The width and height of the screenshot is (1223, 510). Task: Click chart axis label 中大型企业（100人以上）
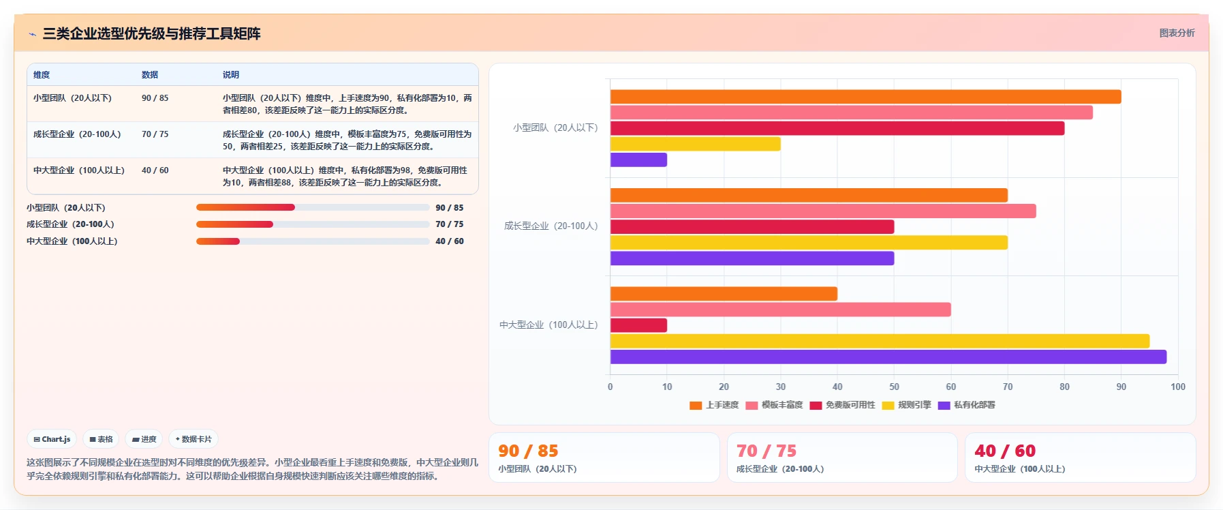click(x=548, y=325)
